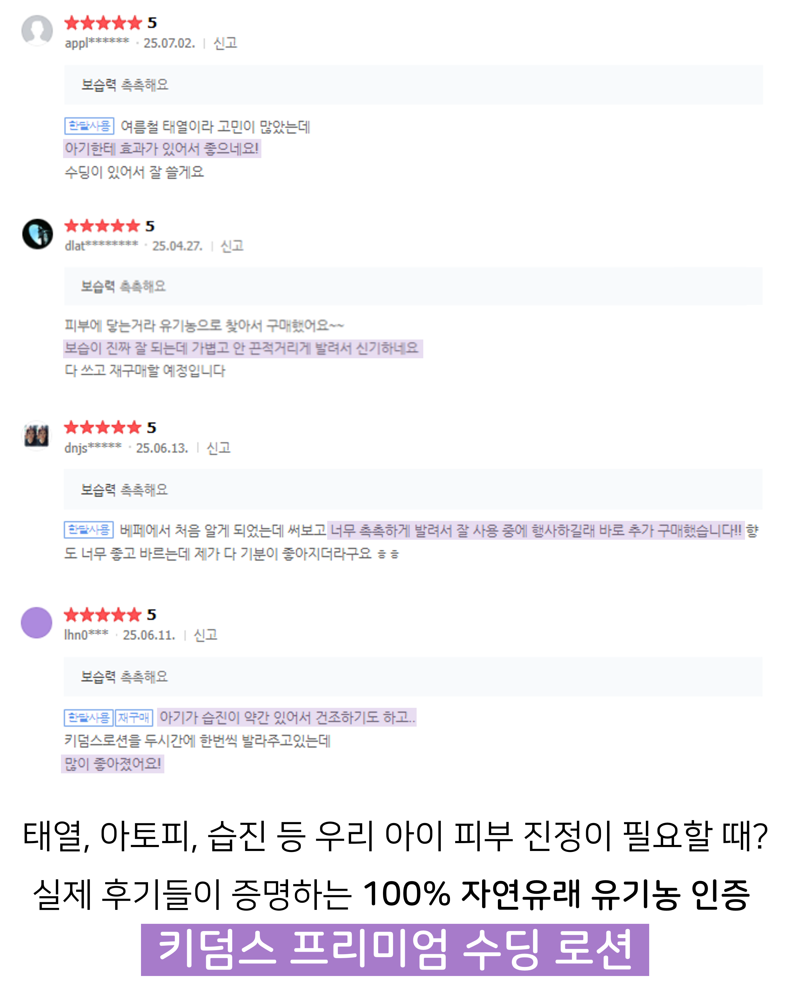This screenshot has width=792, height=1003.
Task: Click highlighted text 많이 좋아졌어요!
Action: tap(113, 764)
